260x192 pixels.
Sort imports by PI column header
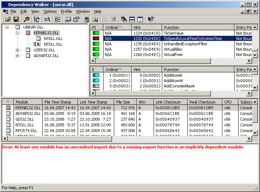[x=97, y=27]
